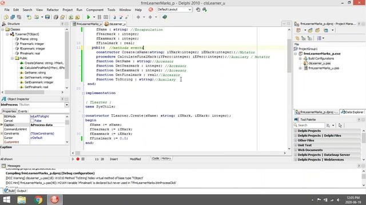The height and width of the screenshot is (205, 366).
Task: Click the Tool Palette category filter icon
Action: (328, 125)
